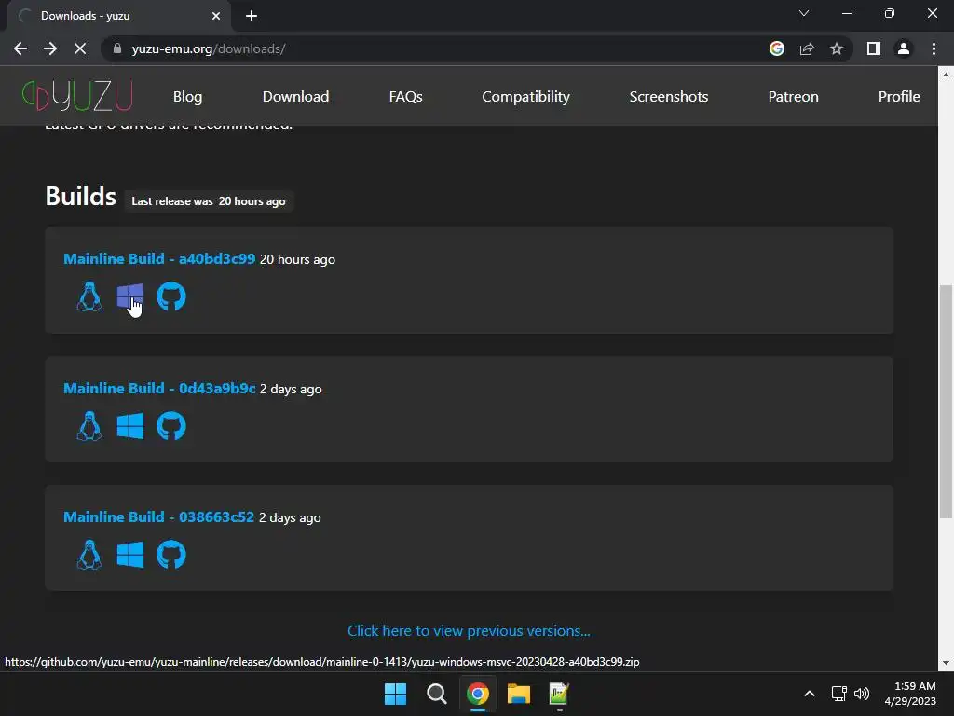The width and height of the screenshot is (954, 716).
Task: Go back to the previous page
Action: [x=20, y=48]
